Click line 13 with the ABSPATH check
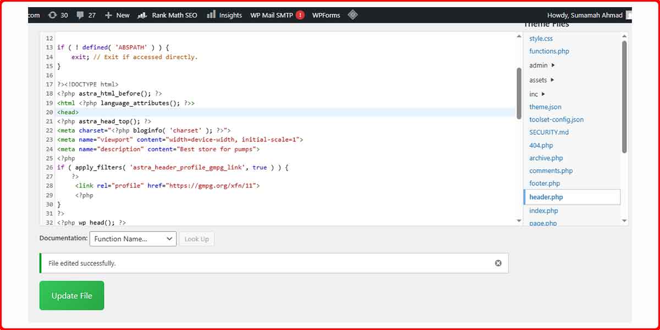The width and height of the screenshot is (660, 330). tap(113, 47)
